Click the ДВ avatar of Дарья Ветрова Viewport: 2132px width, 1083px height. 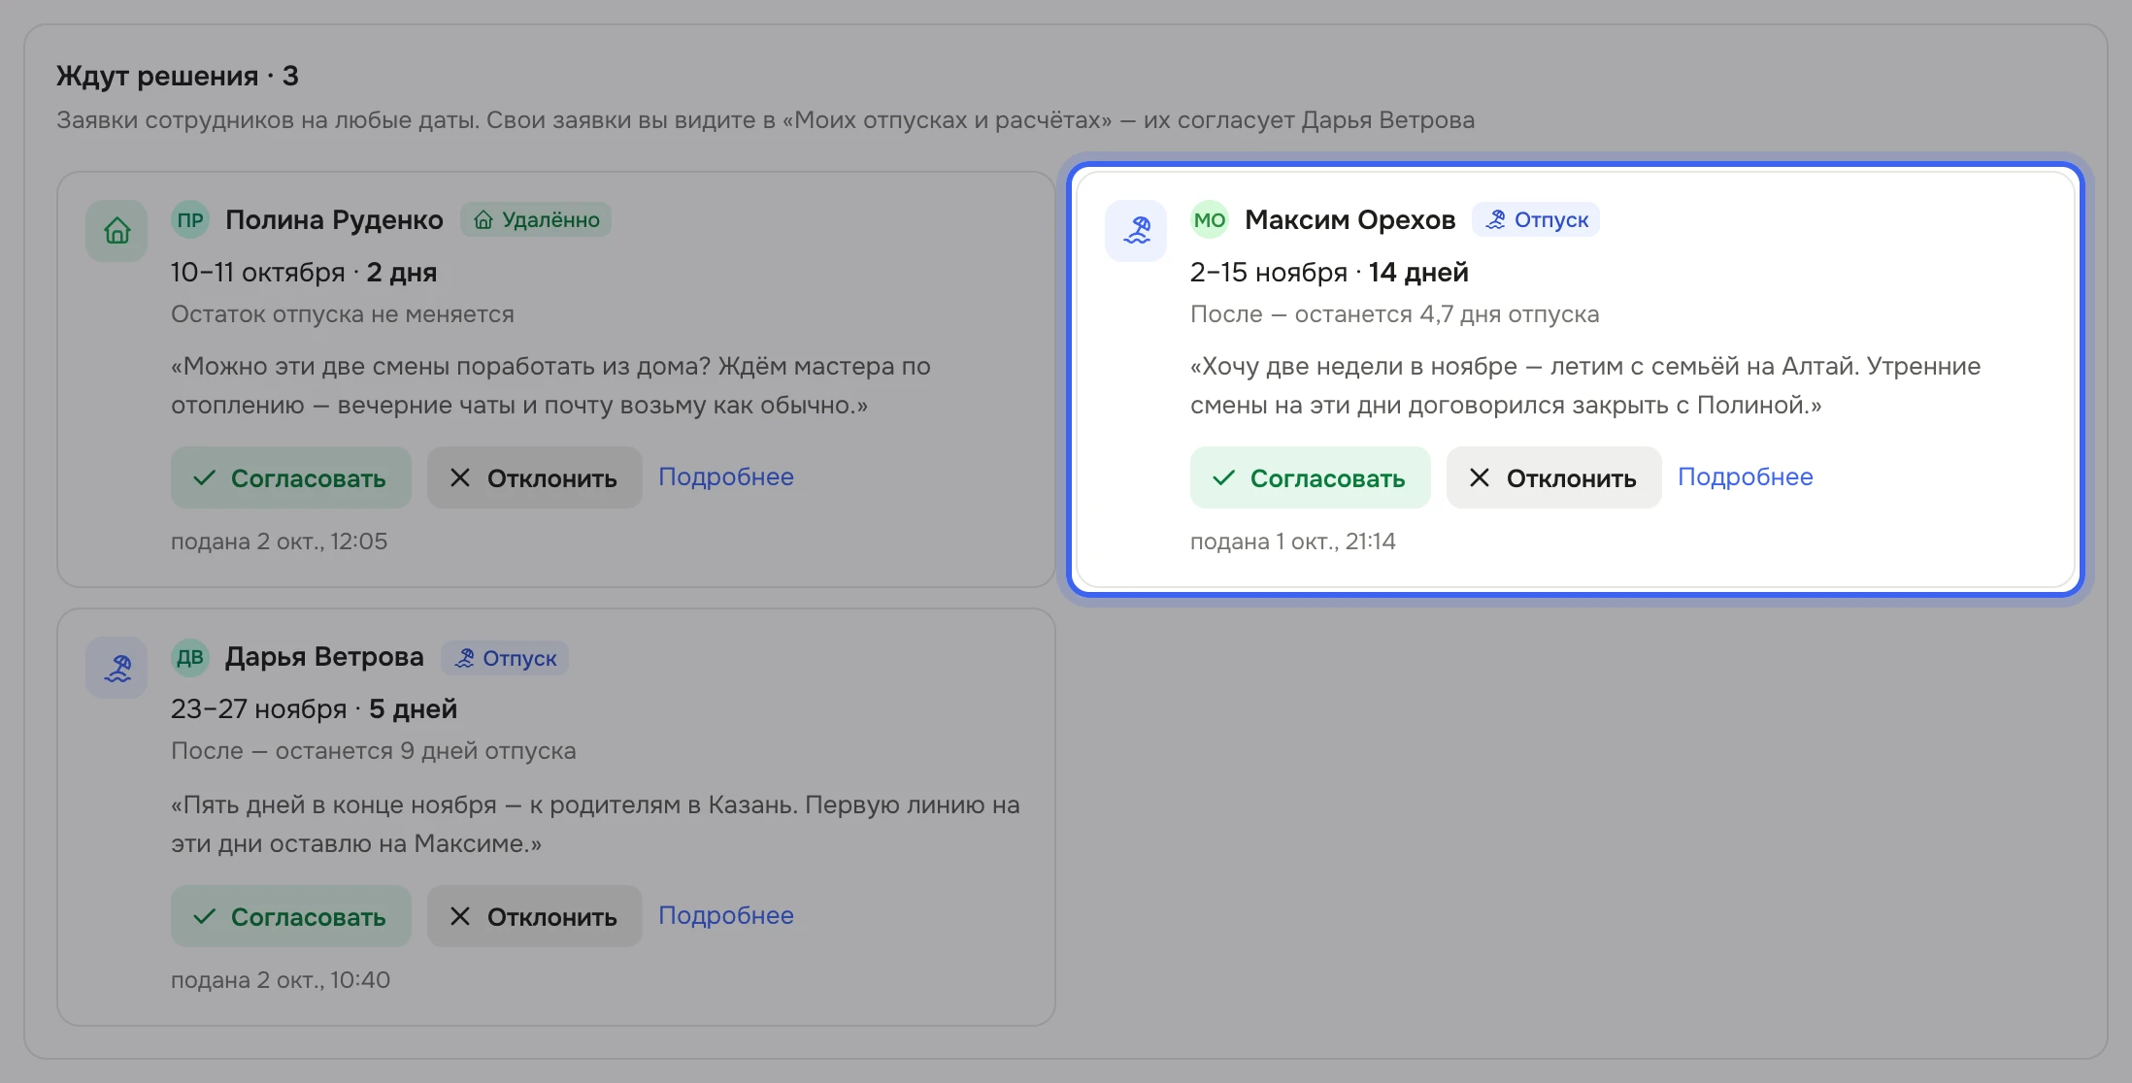tap(190, 657)
